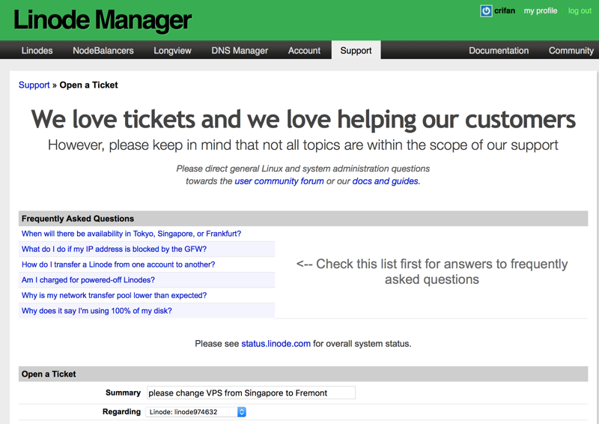The width and height of the screenshot is (599, 424).
Task: Open FAQ about 100% disk usage
Action: tap(97, 311)
